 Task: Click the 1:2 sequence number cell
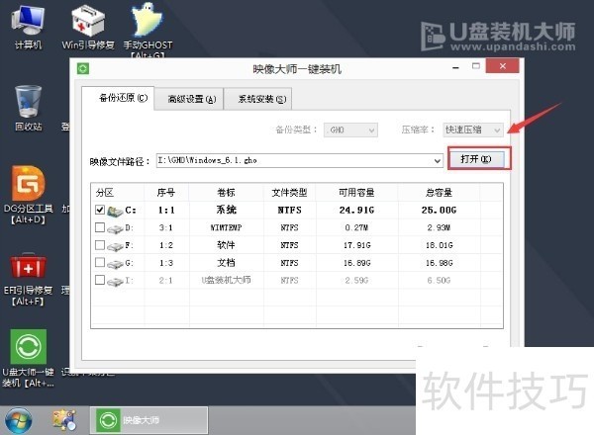point(166,245)
